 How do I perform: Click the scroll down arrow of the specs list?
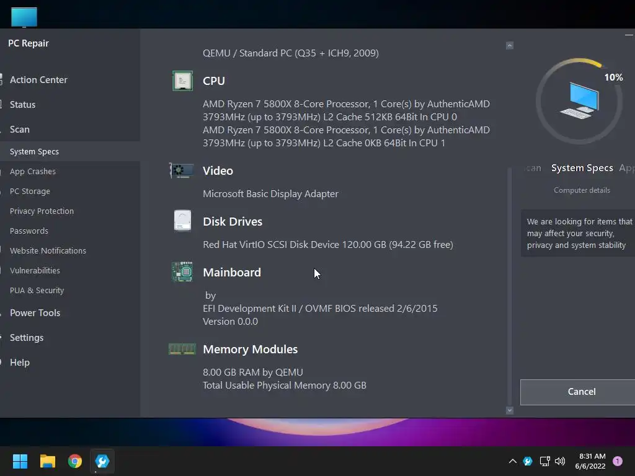click(510, 410)
